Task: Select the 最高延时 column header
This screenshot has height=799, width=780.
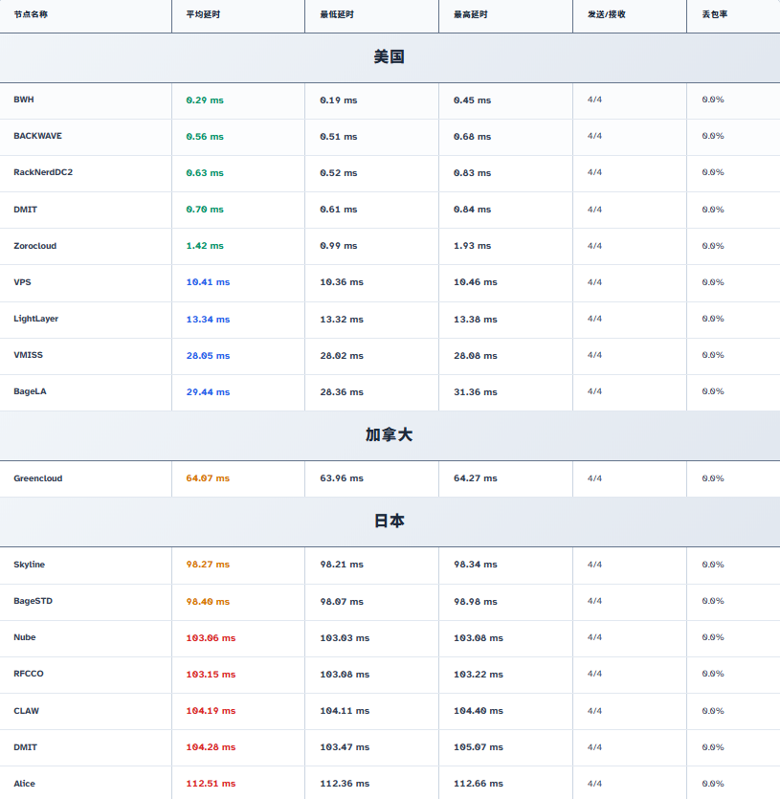Action: pos(470,15)
